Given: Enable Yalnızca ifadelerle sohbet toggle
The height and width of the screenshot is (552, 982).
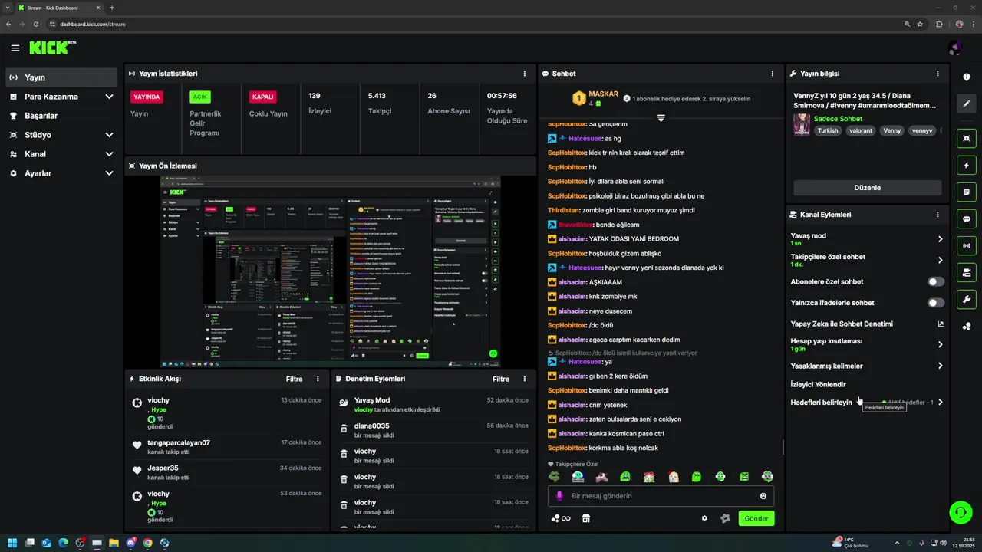Looking at the screenshot, I should [x=936, y=303].
